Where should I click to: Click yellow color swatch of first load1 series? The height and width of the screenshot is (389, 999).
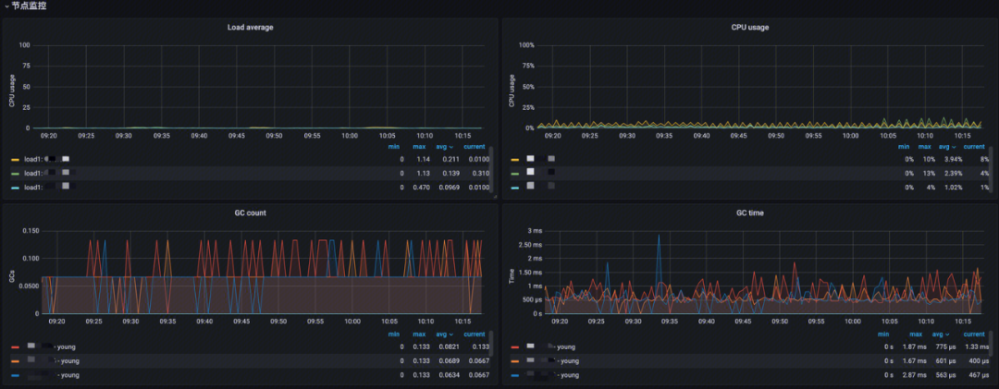coord(15,159)
